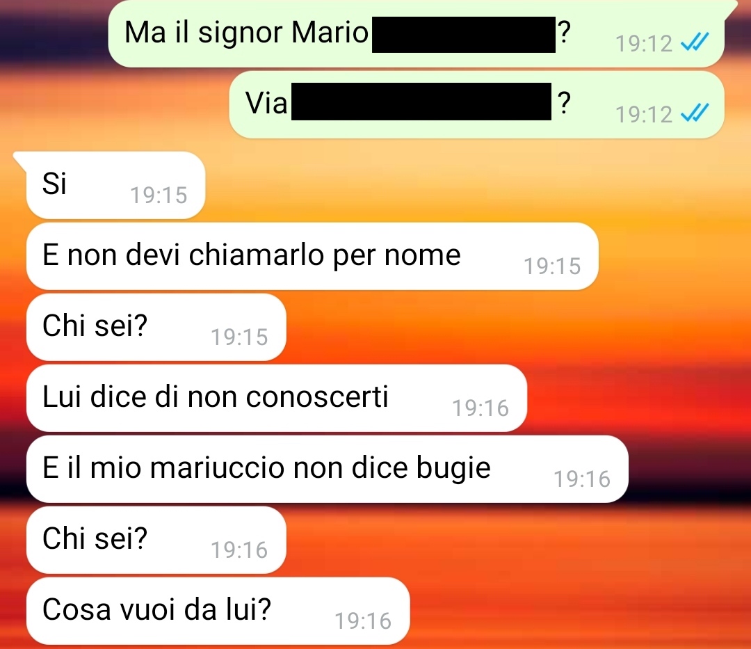Tap 'E non devi chiamarlo per nome' message
The height and width of the screenshot is (649, 751).
pos(312,256)
